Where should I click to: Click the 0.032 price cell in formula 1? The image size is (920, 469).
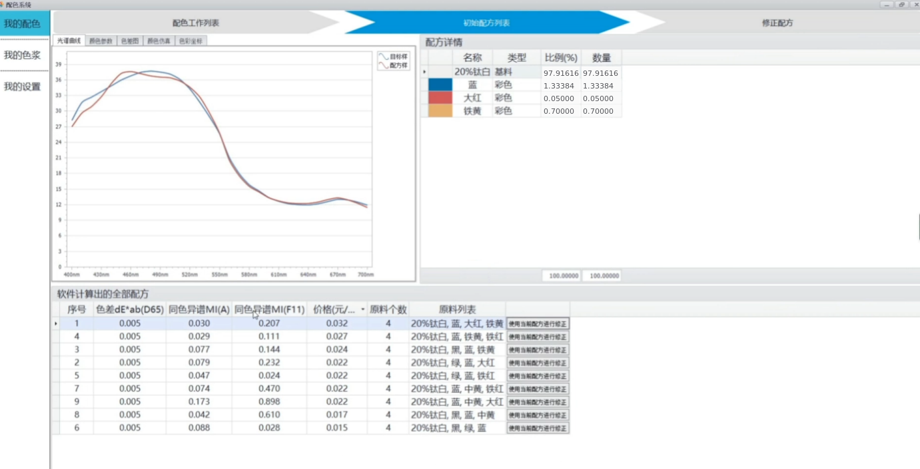pos(336,323)
